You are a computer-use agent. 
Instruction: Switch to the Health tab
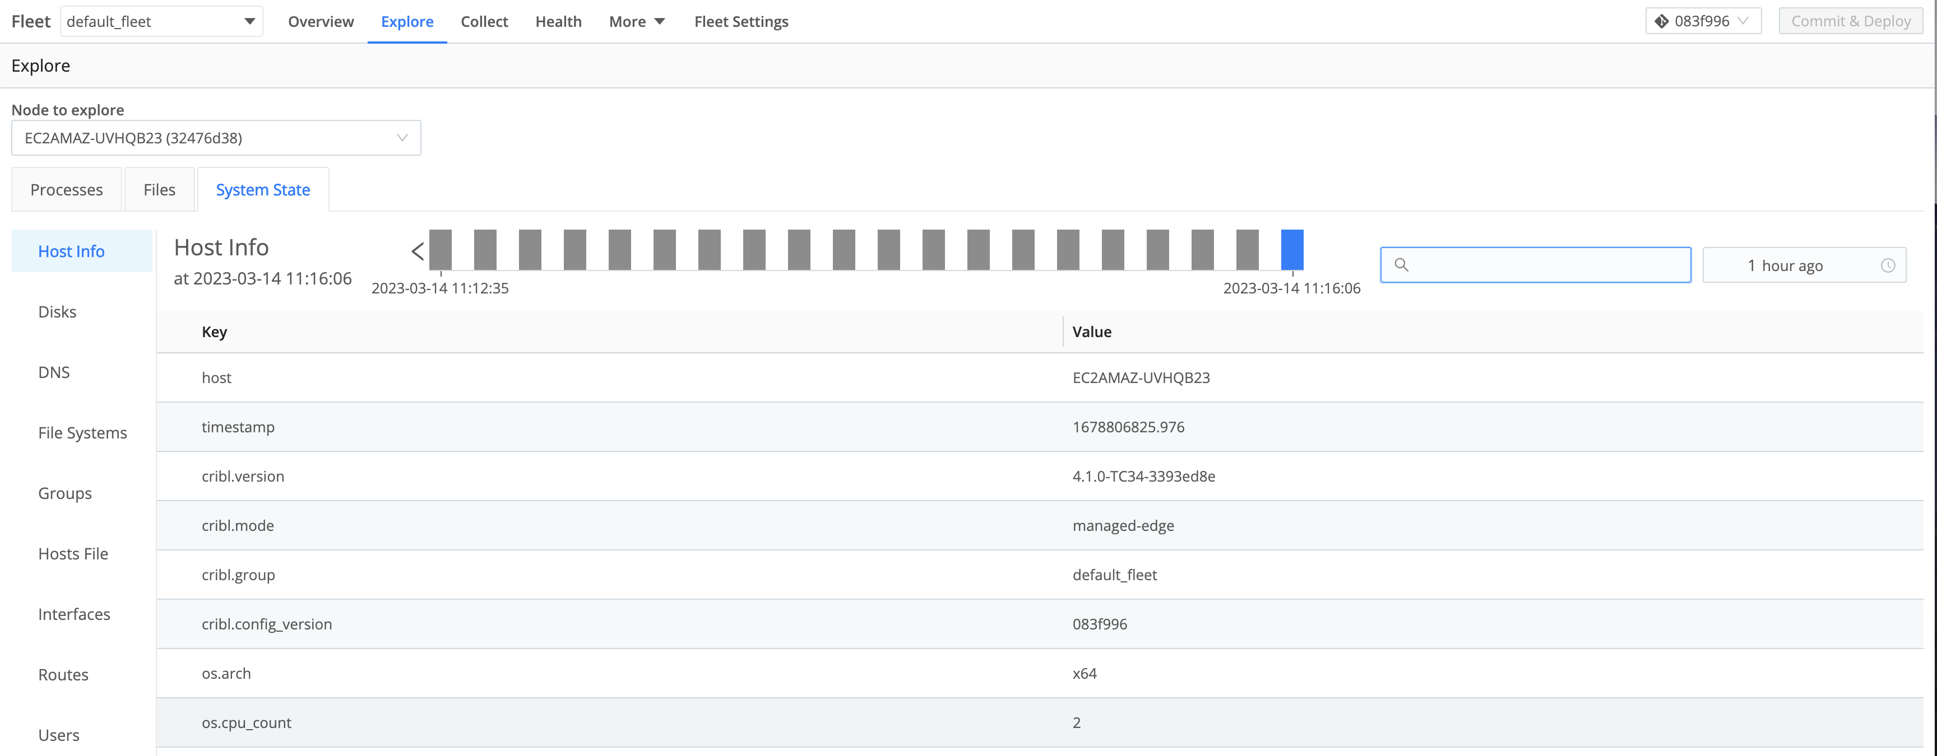coord(558,21)
